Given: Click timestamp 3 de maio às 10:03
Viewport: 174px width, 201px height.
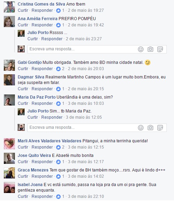Looking at the screenshot, I should [86, 103].
